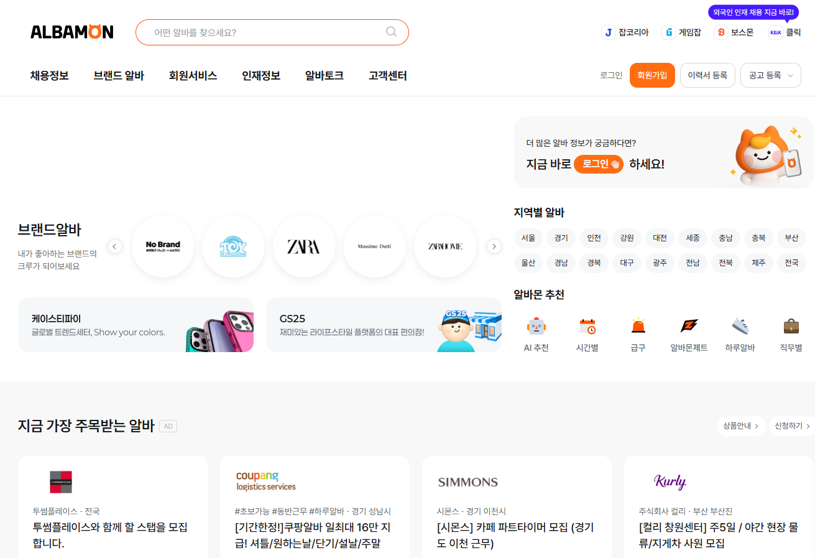Select the 세종 region chip
Viewport: 815px width, 558px height.
point(693,238)
